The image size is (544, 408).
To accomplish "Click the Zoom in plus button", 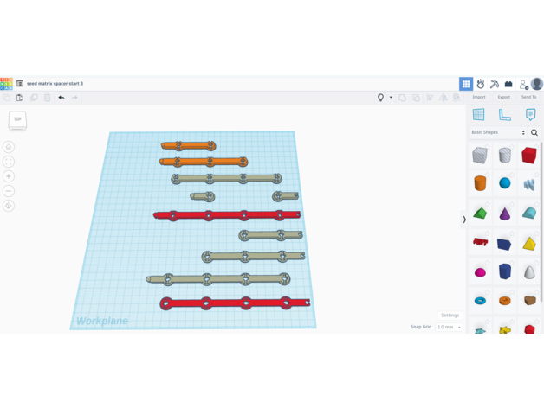I will (x=9, y=176).
